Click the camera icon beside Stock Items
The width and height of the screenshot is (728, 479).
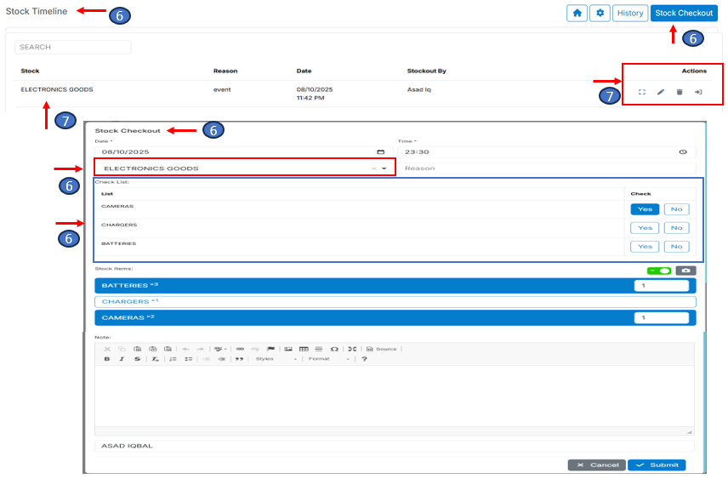(685, 271)
